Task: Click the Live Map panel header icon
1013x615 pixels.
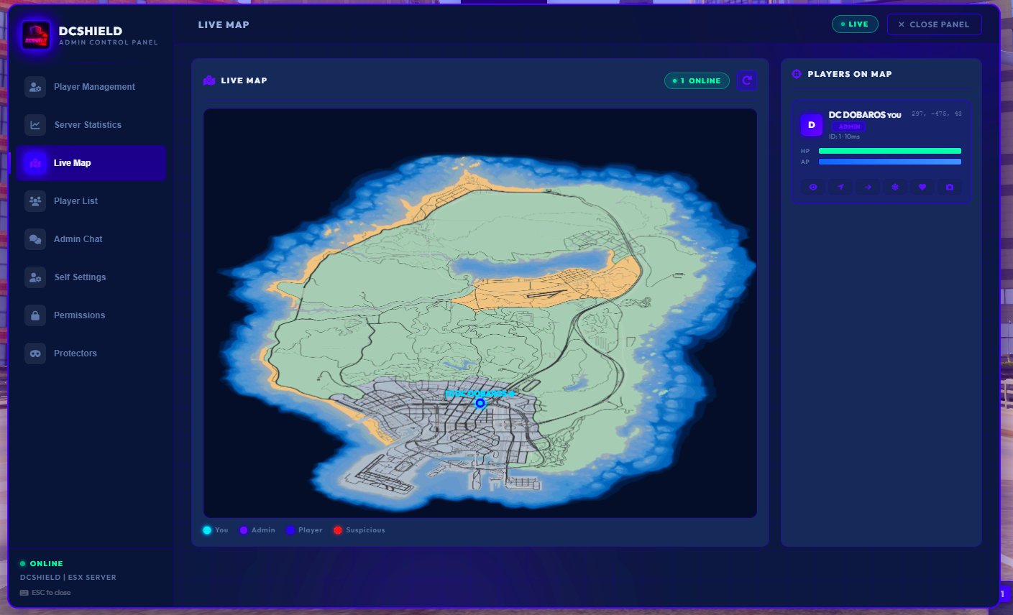Action: click(209, 80)
